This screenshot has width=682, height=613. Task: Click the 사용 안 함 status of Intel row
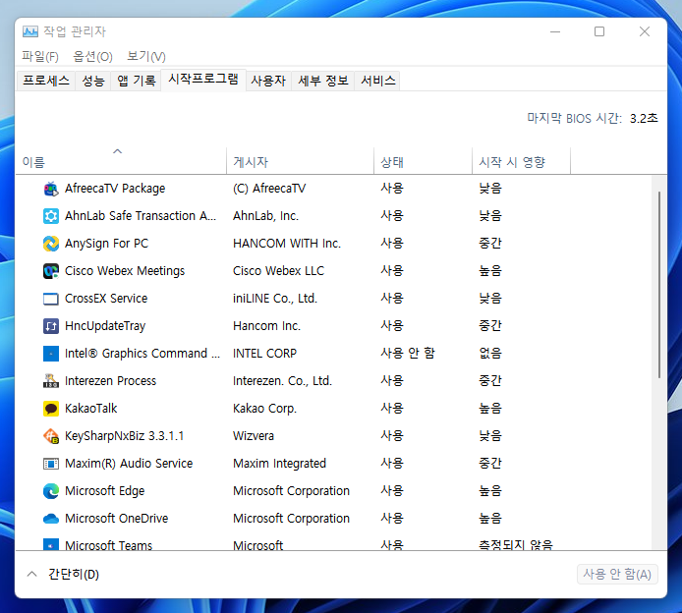click(x=408, y=353)
